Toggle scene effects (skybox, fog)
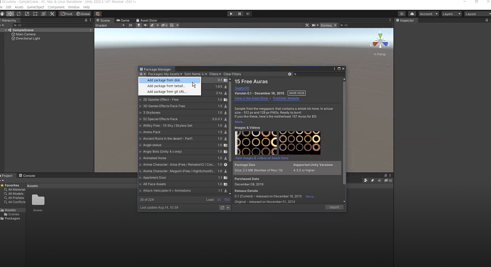 pos(152,25)
